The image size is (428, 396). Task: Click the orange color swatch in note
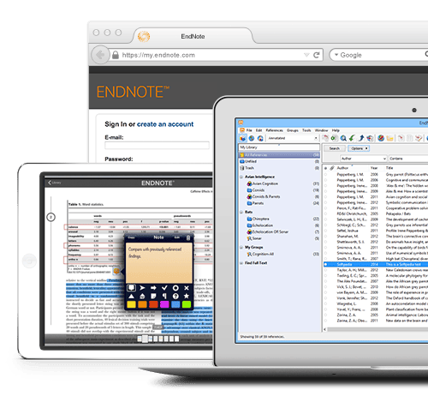(x=142, y=304)
